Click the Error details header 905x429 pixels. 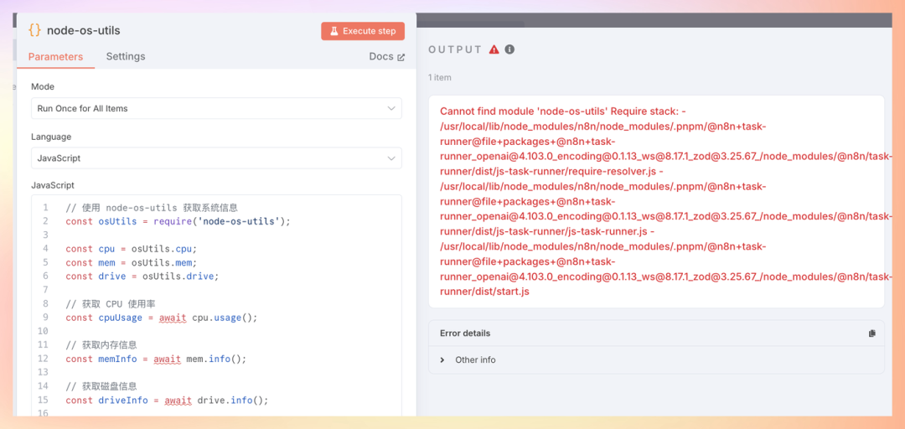(465, 333)
